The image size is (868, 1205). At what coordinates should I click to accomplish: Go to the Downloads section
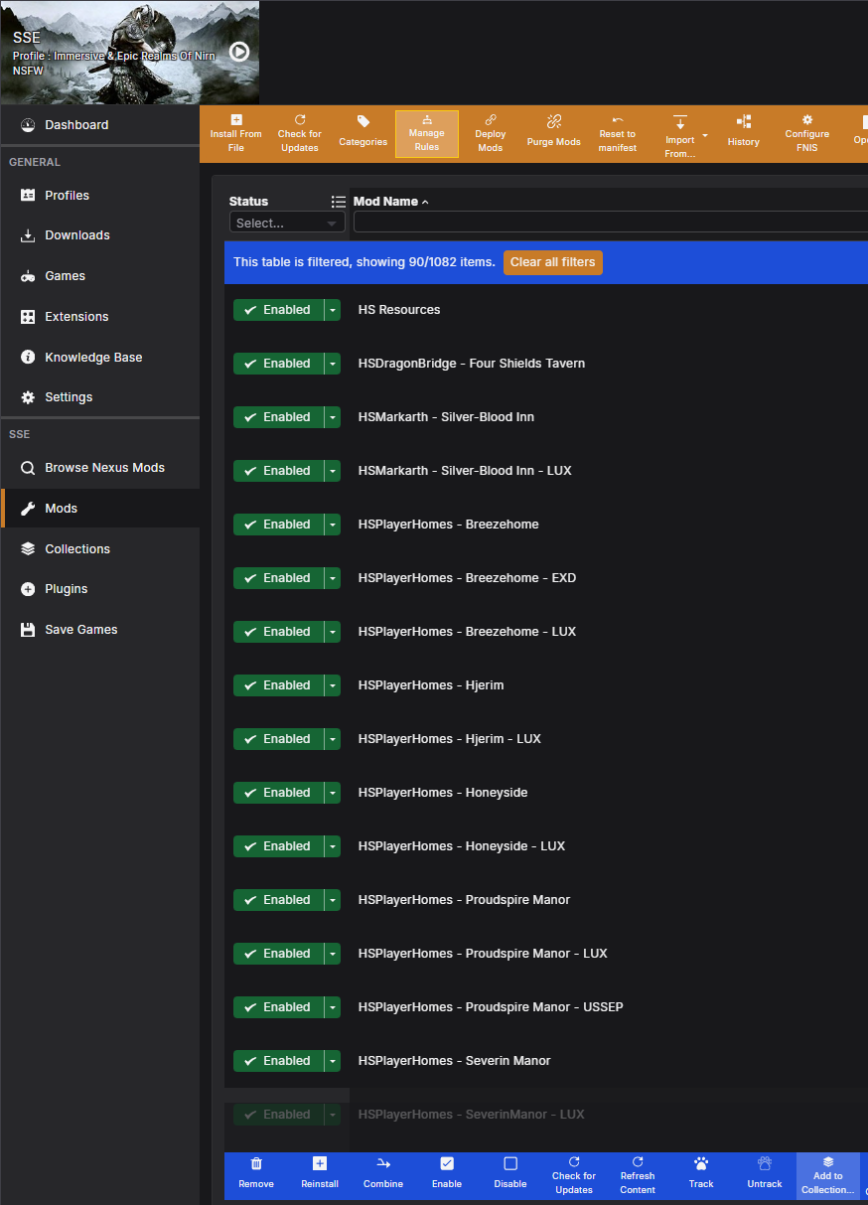pos(78,235)
